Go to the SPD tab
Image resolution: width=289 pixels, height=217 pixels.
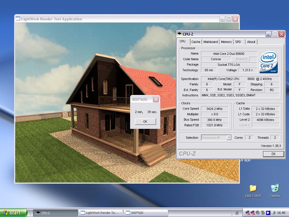tap(238, 42)
